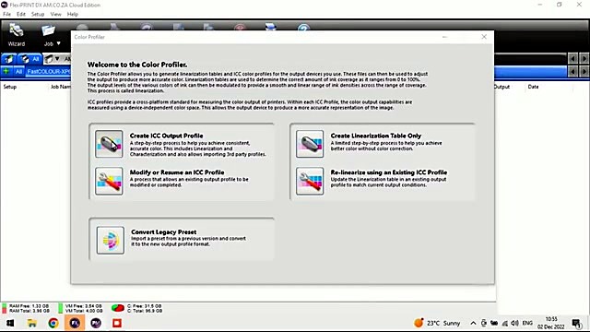Open the File menu

pos(6,14)
